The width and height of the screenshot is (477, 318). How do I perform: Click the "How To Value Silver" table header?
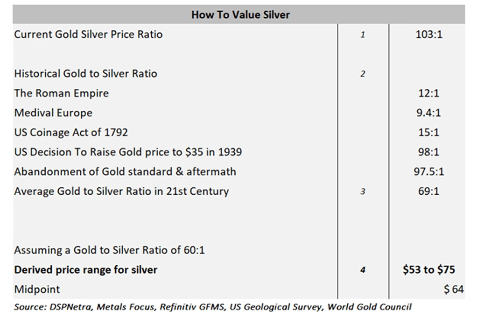click(240, 14)
